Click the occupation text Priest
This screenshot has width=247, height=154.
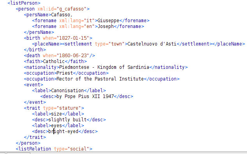pyautogui.click(x=65, y=73)
